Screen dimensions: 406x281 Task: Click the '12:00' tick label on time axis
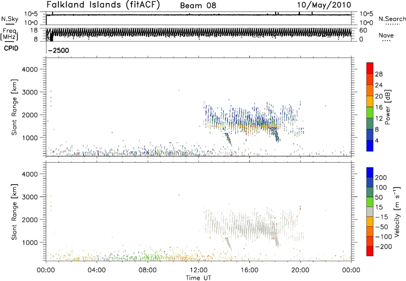pos(198,270)
